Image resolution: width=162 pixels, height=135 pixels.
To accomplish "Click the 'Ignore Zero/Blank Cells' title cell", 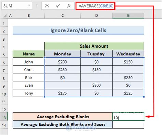I will point(78,30).
